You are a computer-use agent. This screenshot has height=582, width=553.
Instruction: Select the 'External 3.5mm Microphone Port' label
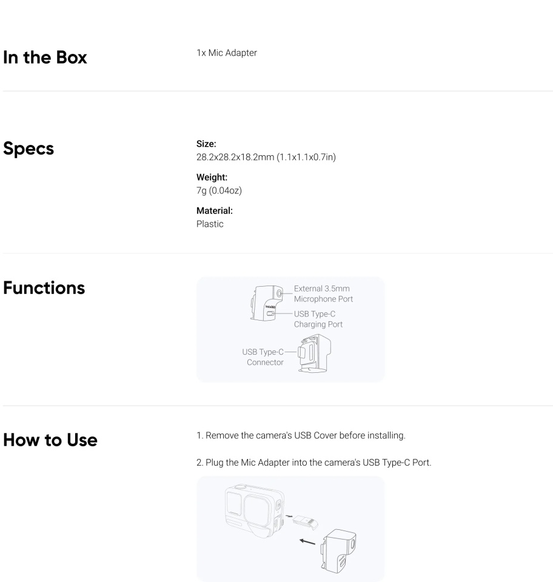(323, 293)
